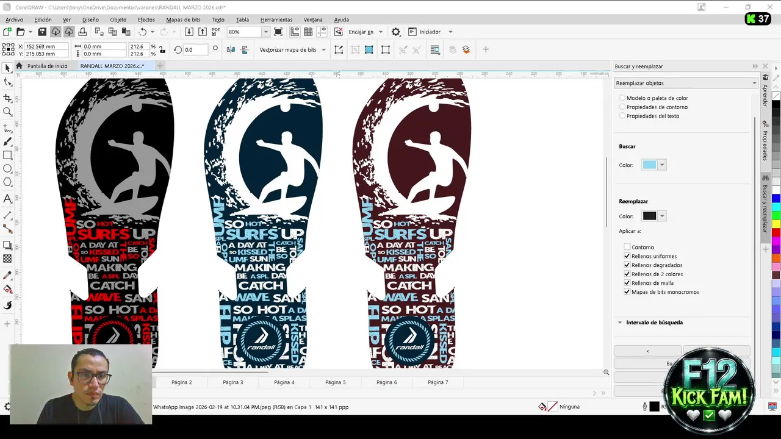Select Propiedades del texto radio
The image size is (781, 439).
[622, 116]
